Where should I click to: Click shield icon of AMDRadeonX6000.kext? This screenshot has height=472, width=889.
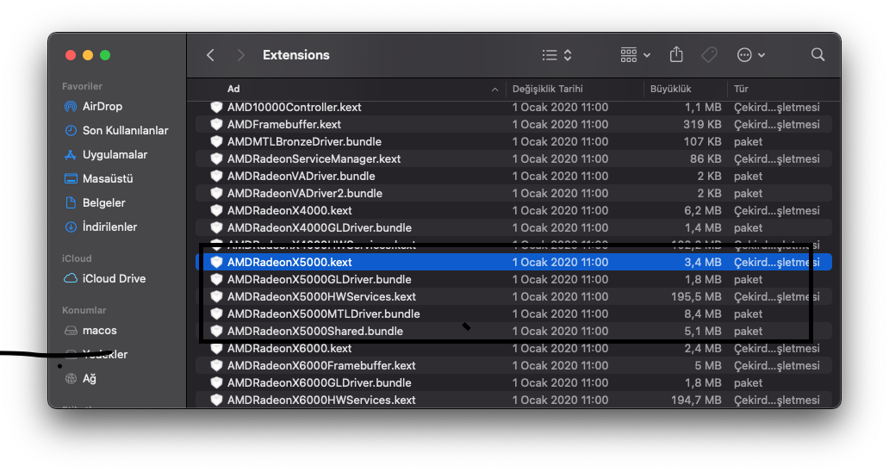(x=216, y=349)
